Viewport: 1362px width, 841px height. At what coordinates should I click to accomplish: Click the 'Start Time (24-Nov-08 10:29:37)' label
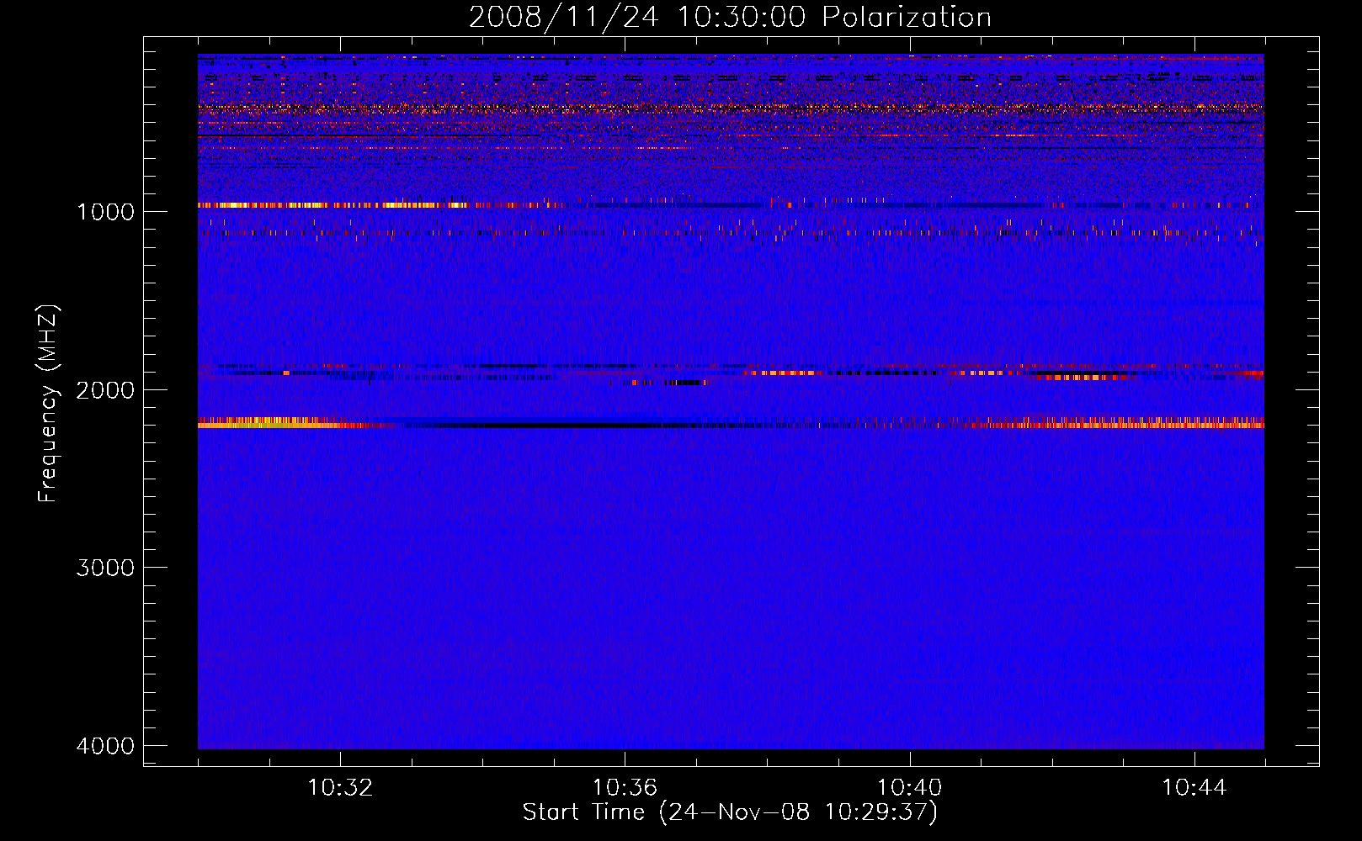(x=730, y=812)
